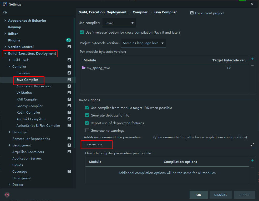
Task: Remove per-module bytecode version entry with minus icon
Action: [x=252, y=66]
